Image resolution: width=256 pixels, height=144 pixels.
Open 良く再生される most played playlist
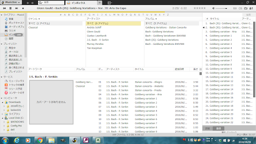(14, 68)
